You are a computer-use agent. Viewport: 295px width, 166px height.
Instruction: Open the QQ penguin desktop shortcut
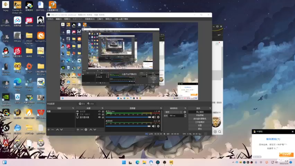point(6,52)
